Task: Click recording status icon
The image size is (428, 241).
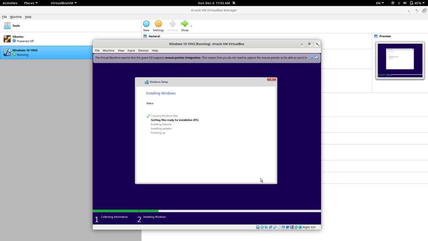Action: [288, 227]
